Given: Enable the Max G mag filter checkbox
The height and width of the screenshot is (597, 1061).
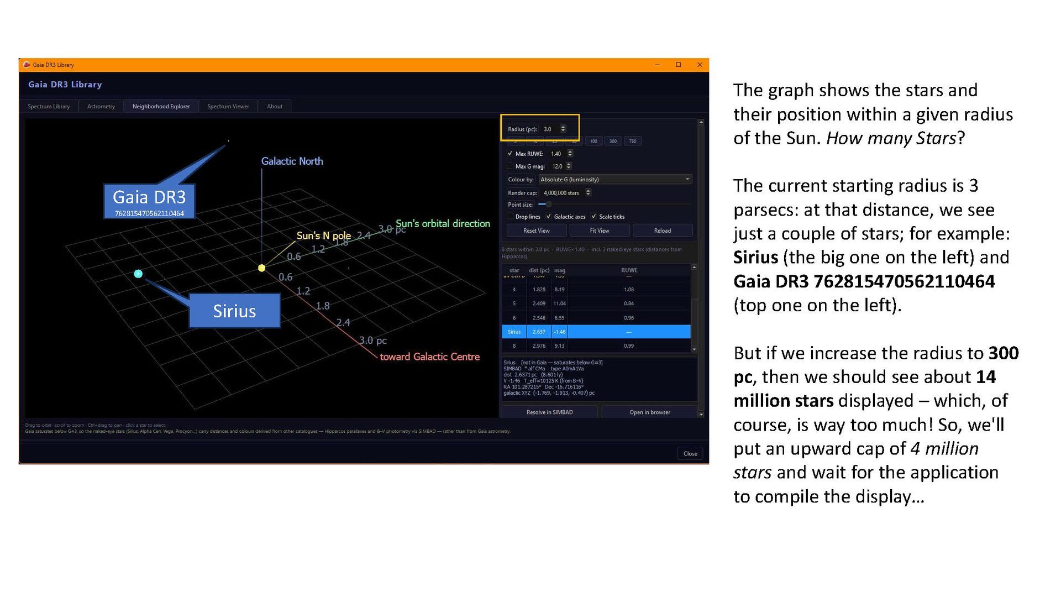Looking at the screenshot, I should pos(510,166).
